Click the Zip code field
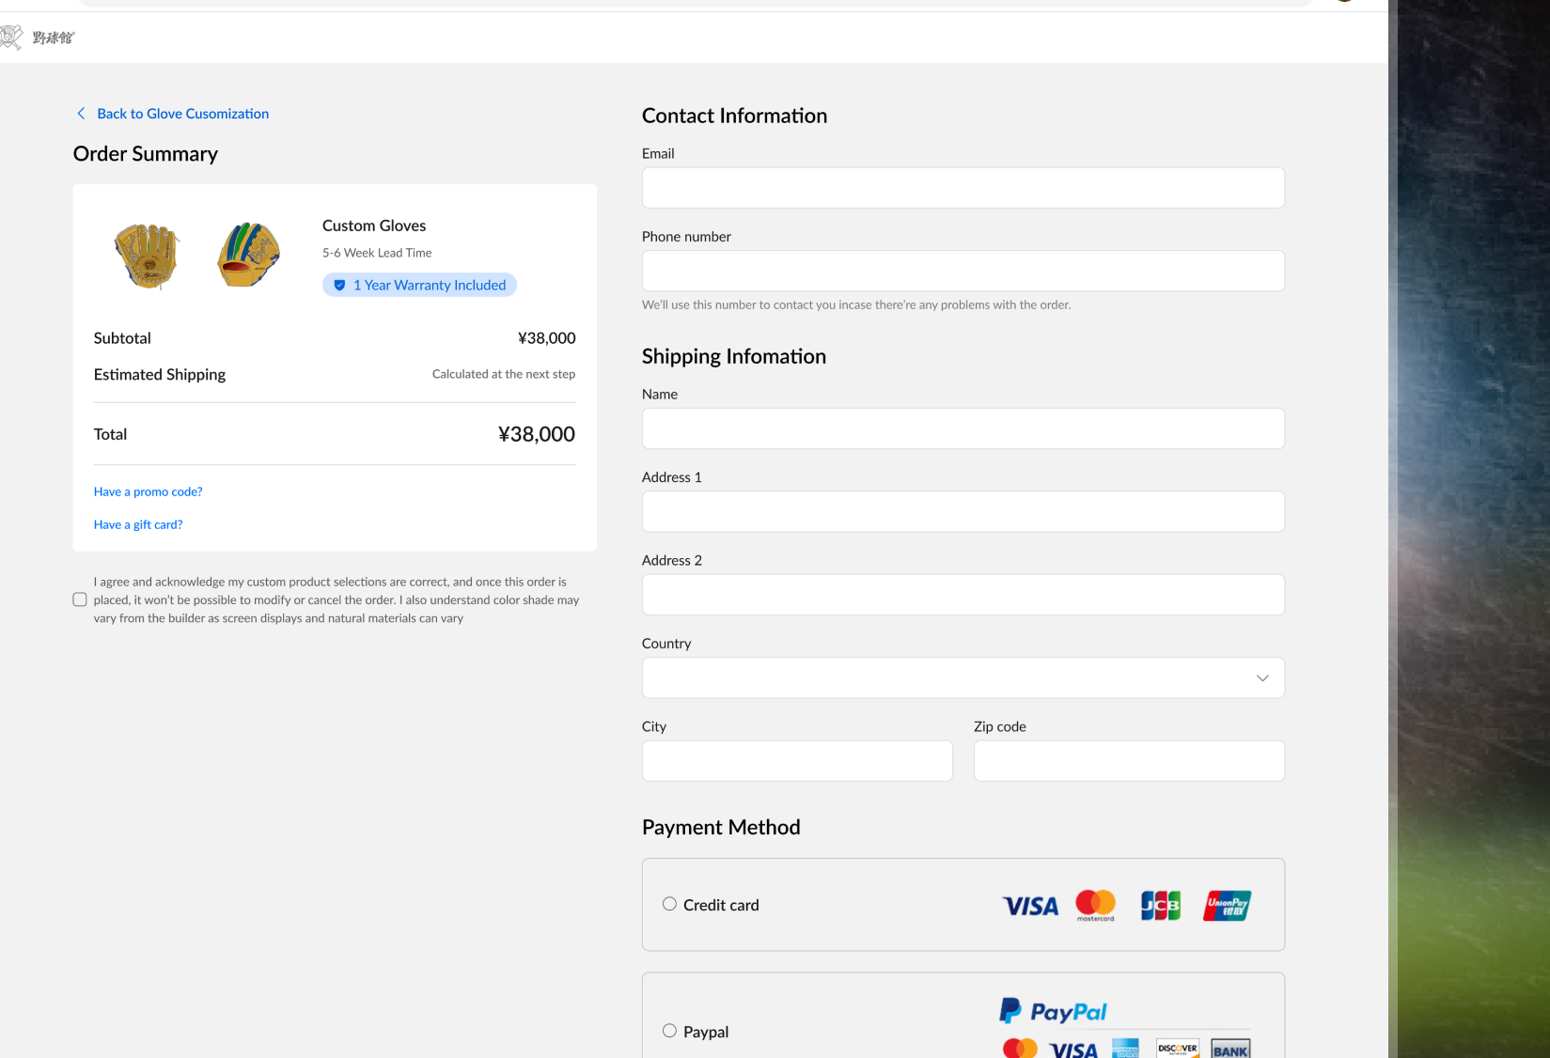Viewport: 1550px width, 1058px height. pyautogui.click(x=1129, y=761)
